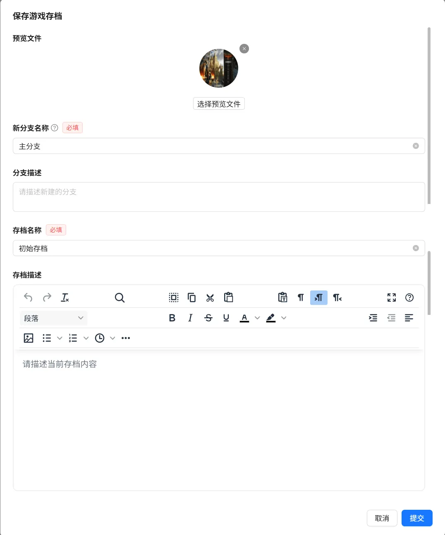Toggle italic text style
The width and height of the screenshot is (445, 535).
click(x=190, y=318)
